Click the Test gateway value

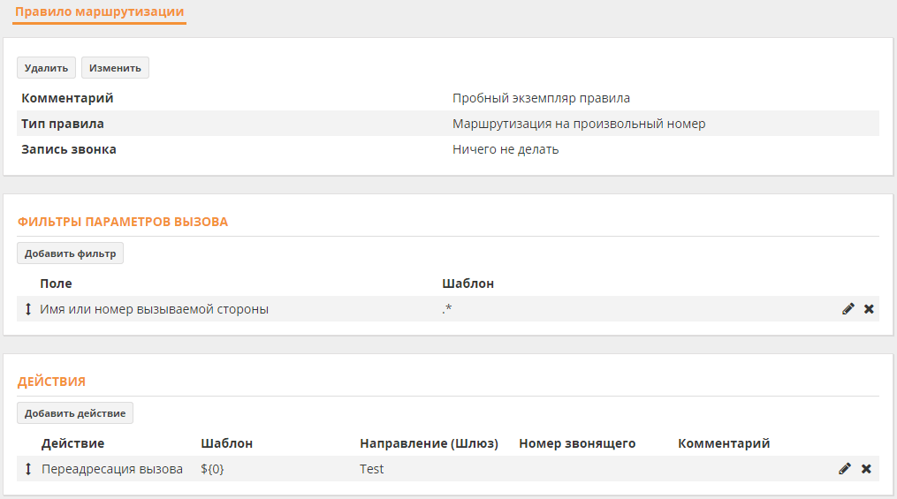(372, 469)
